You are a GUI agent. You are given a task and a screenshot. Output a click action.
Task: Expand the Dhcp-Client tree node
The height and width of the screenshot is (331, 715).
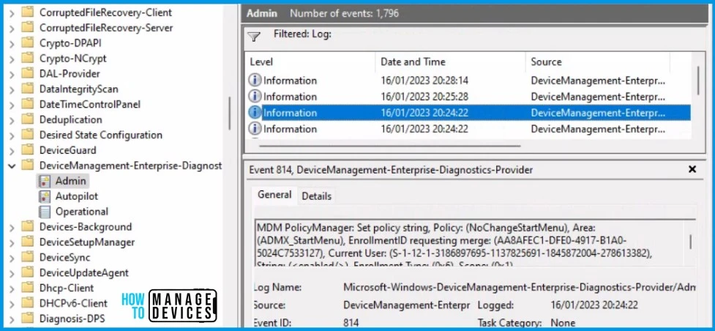coord(12,288)
